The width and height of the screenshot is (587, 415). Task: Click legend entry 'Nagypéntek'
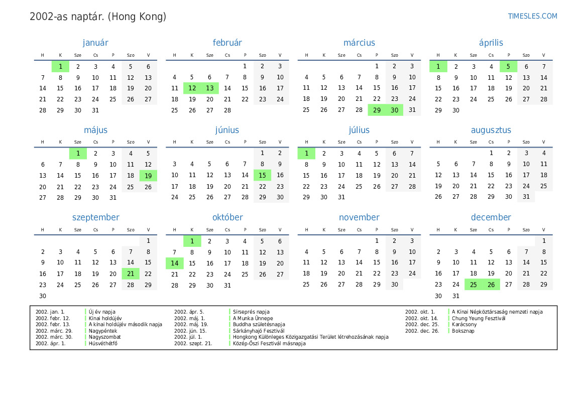(103, 331)
